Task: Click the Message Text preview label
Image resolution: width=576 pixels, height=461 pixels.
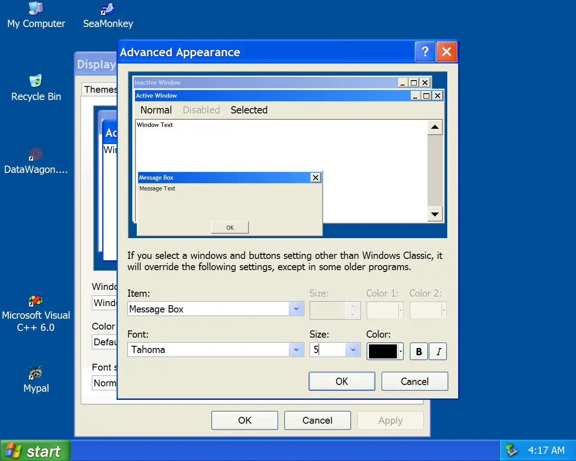Action: tap(157, 189)
